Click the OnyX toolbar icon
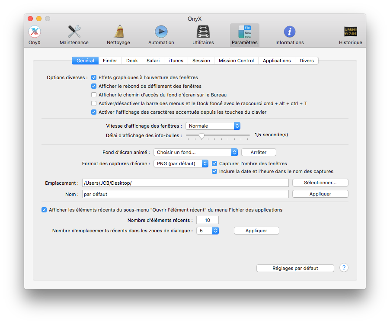This screenshot has width=390, height=324. [34, 35]
